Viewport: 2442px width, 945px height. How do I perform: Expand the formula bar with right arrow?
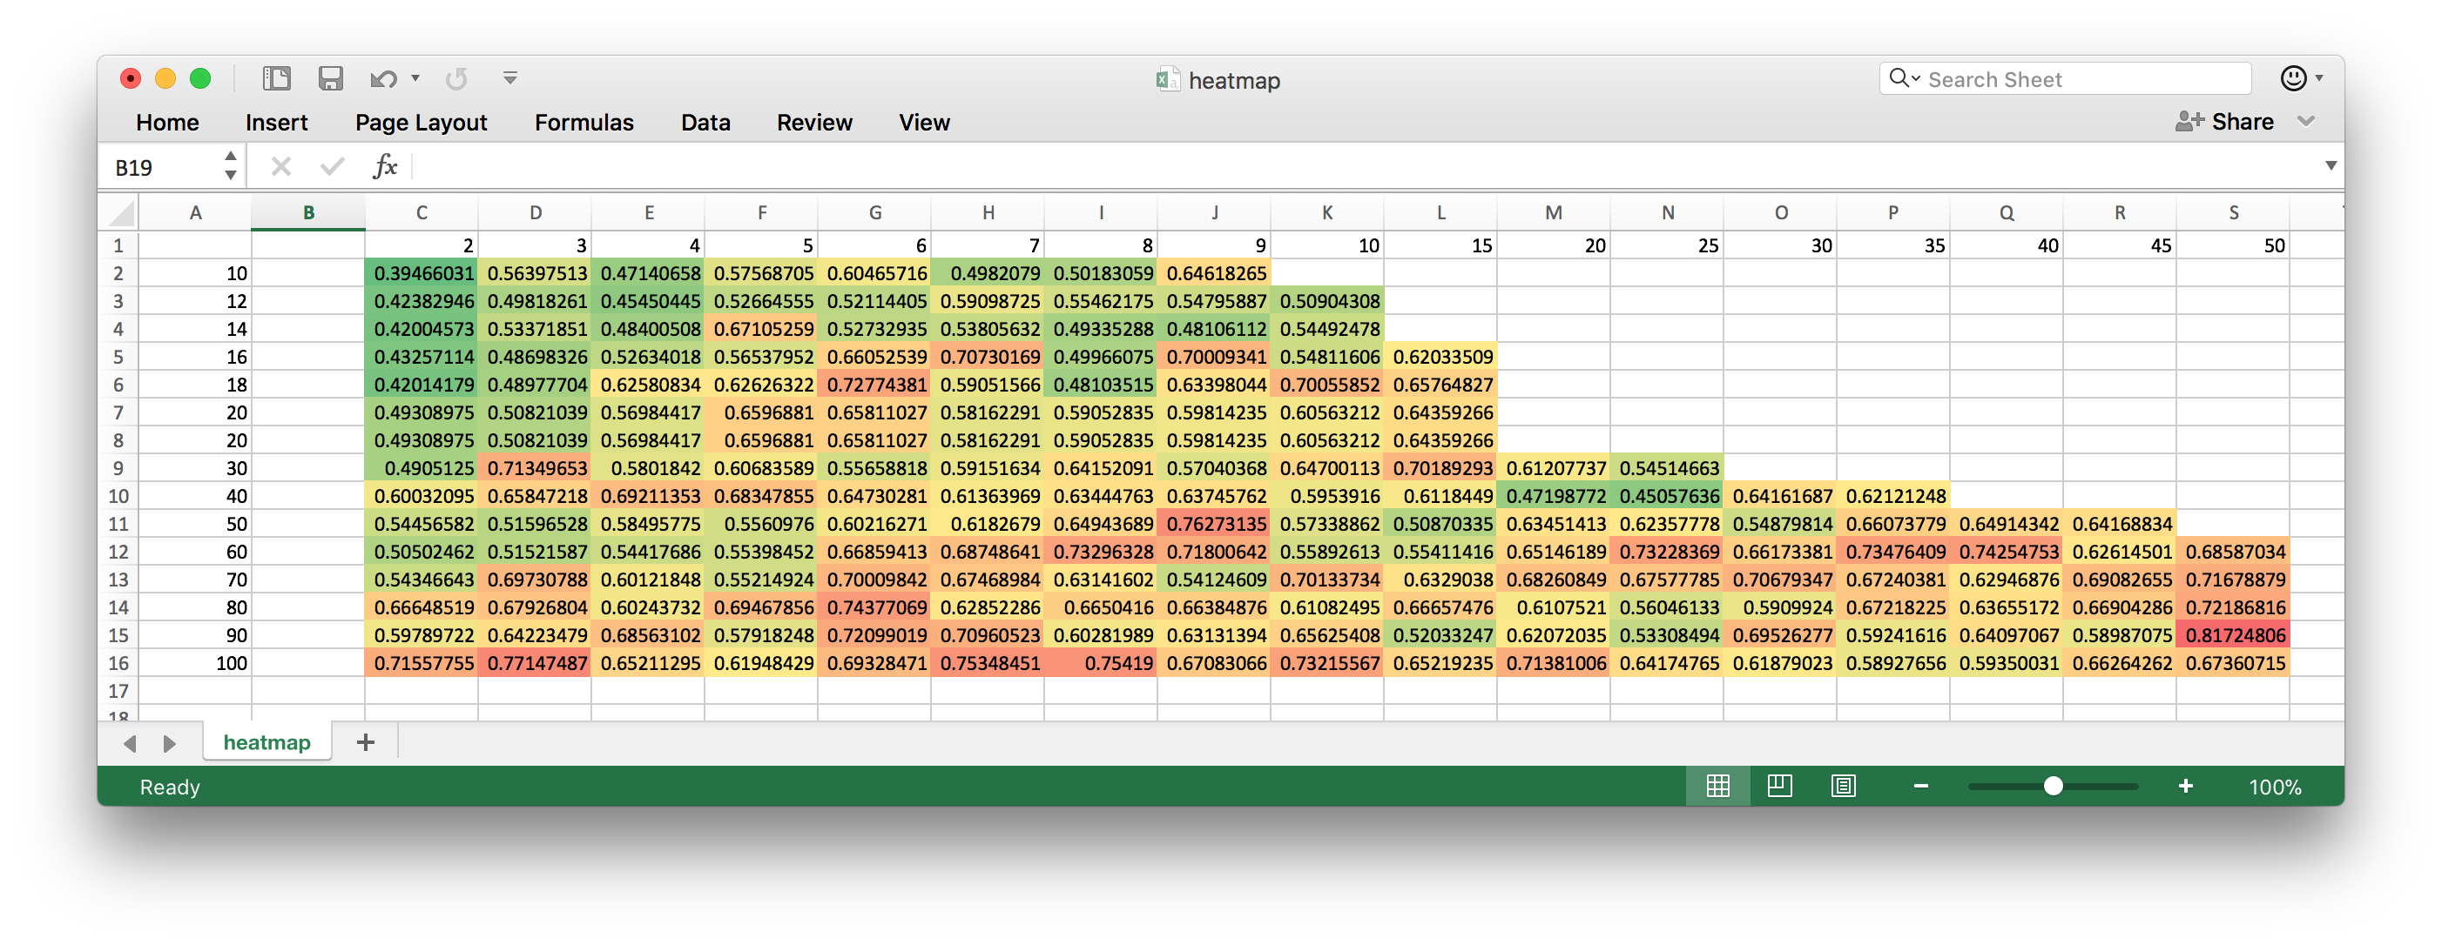point(2331,167)
